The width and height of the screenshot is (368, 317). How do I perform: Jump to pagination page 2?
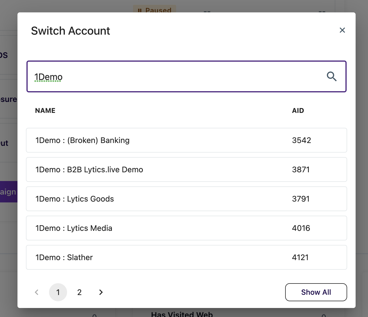tap(79, 292)
